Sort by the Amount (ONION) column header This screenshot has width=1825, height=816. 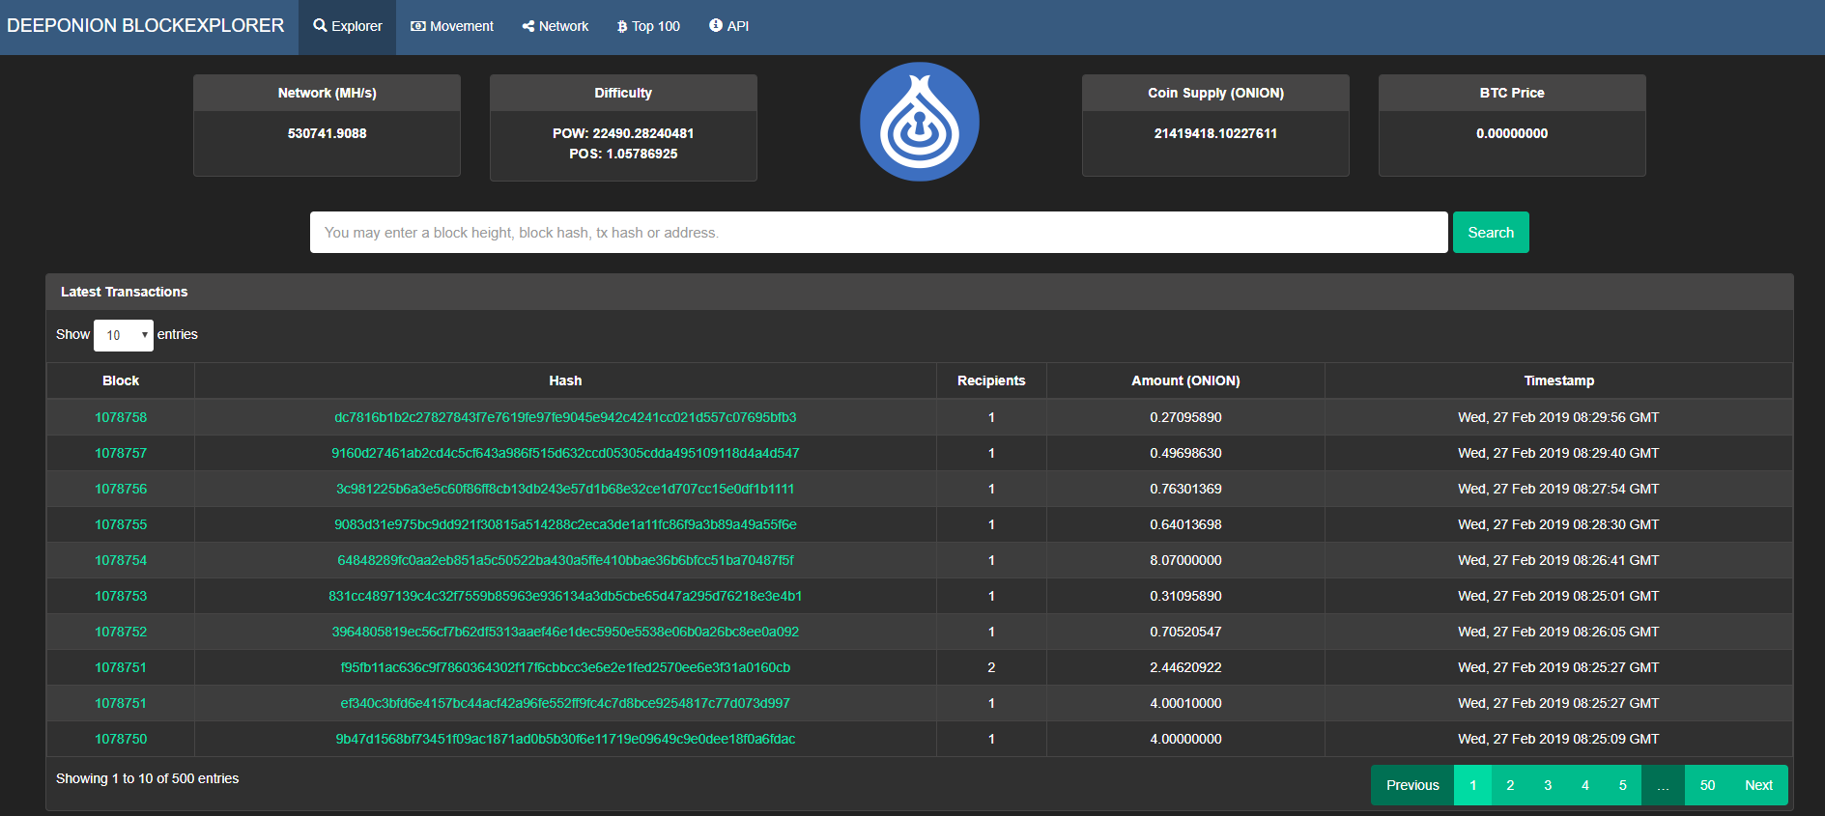click(1185, 380)
